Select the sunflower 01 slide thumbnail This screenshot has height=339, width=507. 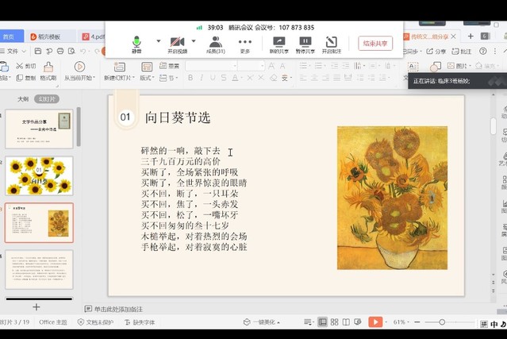tap(39, 175)
